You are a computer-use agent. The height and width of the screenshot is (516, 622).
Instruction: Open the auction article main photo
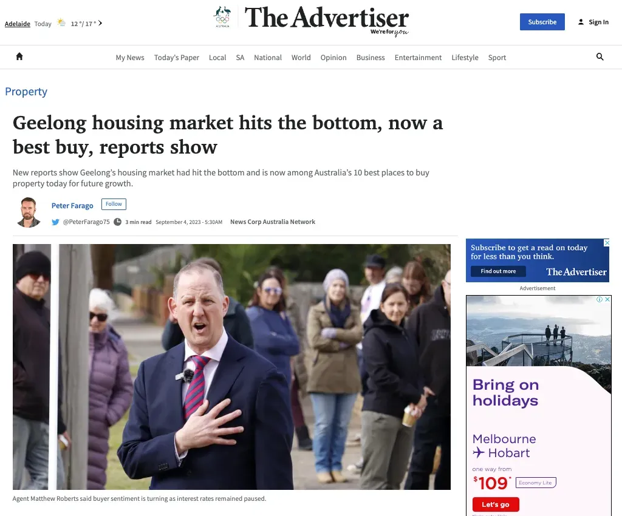(231, 367)
